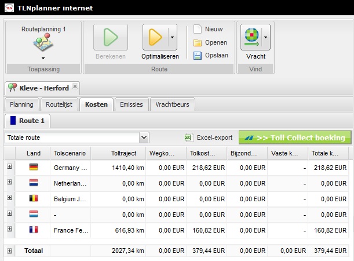Viewport: 354px width, 261px height.
Task: Expand the France row details
Action: click(x=9, y=229)
